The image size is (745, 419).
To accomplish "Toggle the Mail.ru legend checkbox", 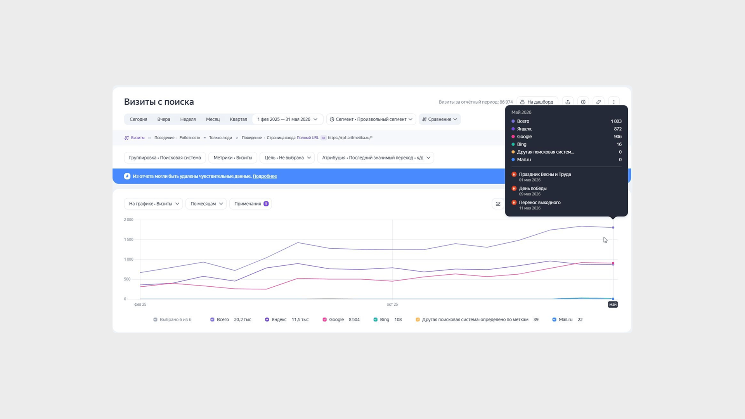I will coord(554,320).
